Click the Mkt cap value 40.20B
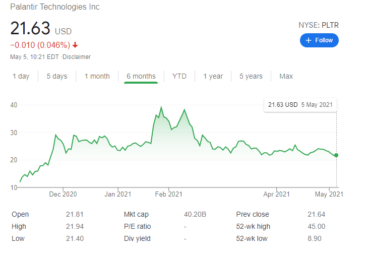 (195, 214)
